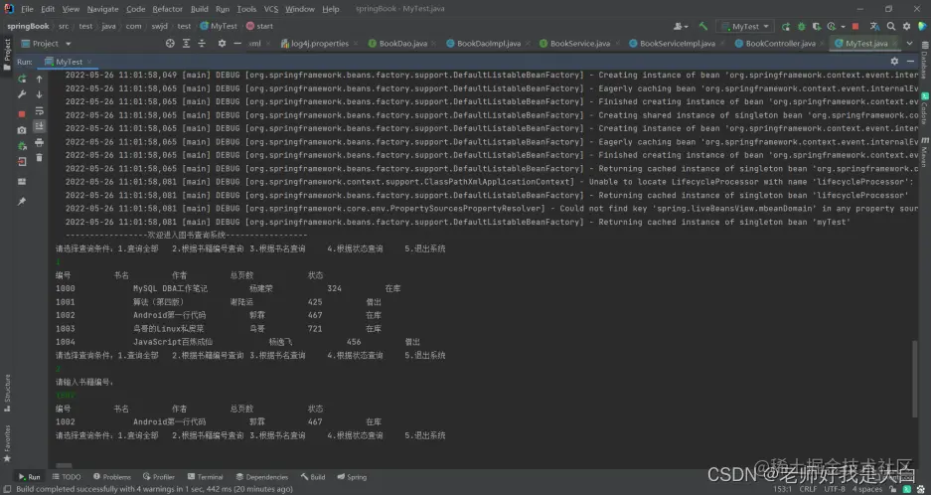Image resolution: width=931 pixels, height=495 pixels.
Task: Change file encoding UTF-8 in status bar
Action: (x=835, y=489)
